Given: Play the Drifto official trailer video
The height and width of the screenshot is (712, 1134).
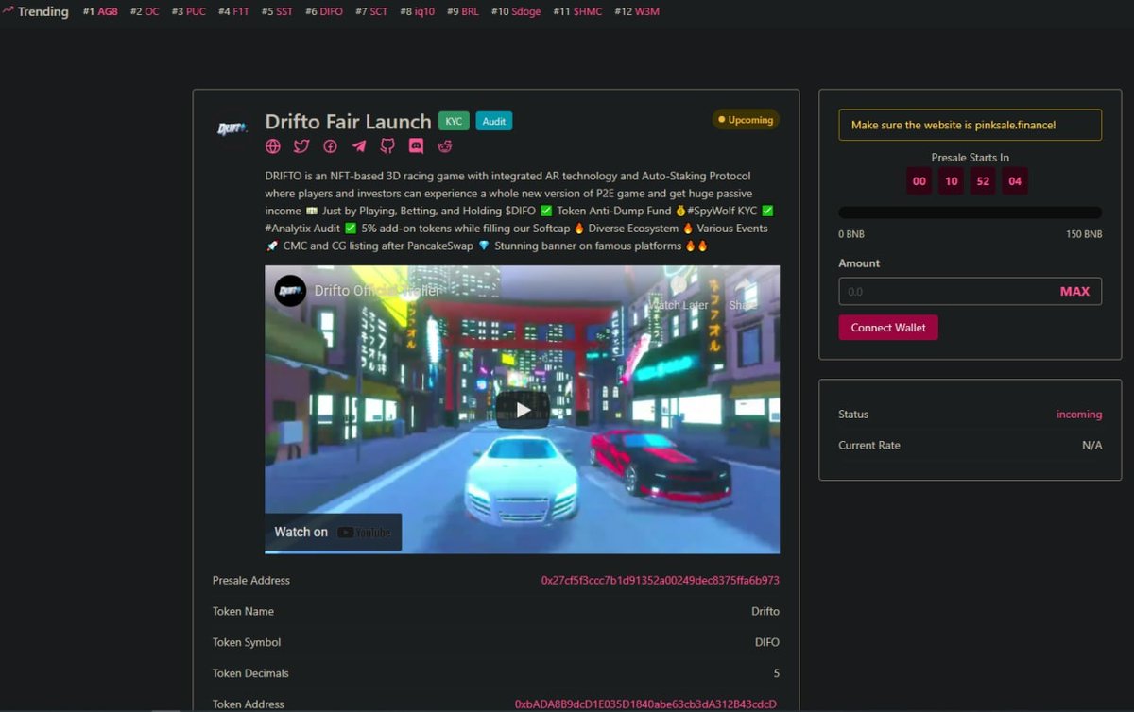Looking at the screenshot, I should coord(521,410).
